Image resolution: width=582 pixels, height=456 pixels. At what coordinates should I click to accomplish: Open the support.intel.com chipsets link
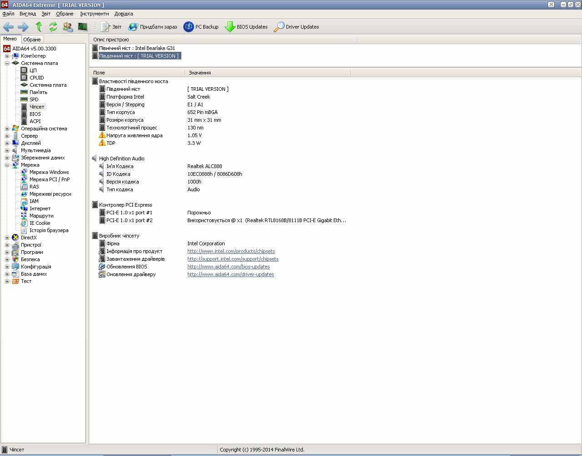click(233, 259)
